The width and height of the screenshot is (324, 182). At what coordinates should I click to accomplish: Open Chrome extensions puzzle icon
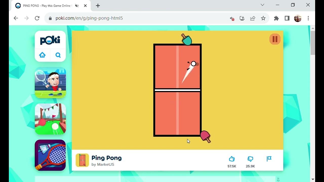276,18
